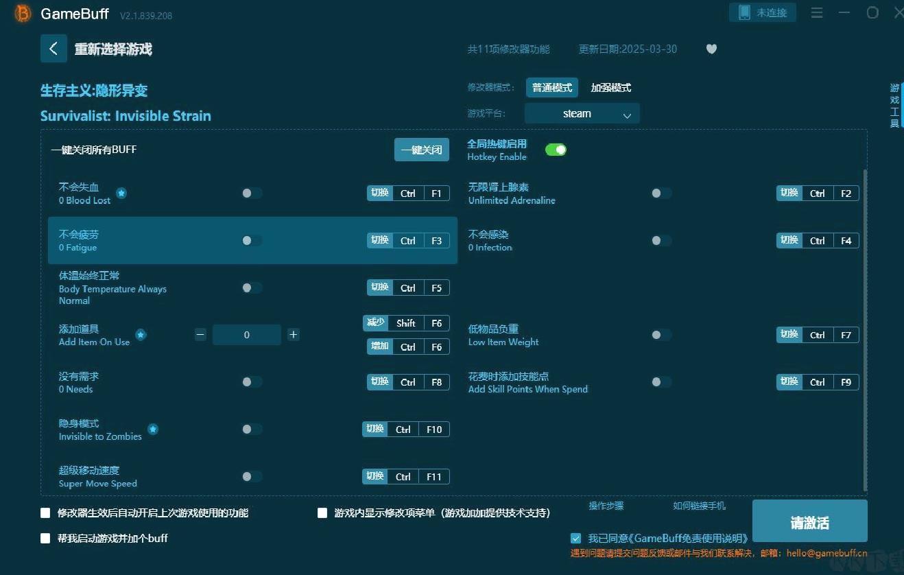Click the 切换 button for Ctrl F7 hotkey
This screenshot has width=904, height=575.
click(789, 334)
